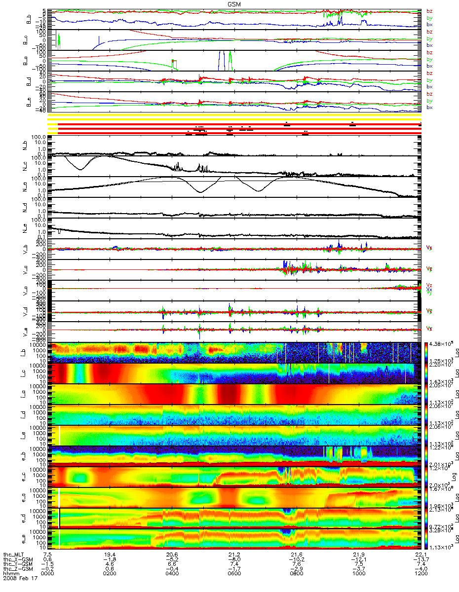Click the blue bx legend of B_e panel
The image size is (459, 592).
tap(430, 107)
